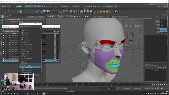Click Reset Tool button
Screen dimensions: 169x95
coord(32,17)
